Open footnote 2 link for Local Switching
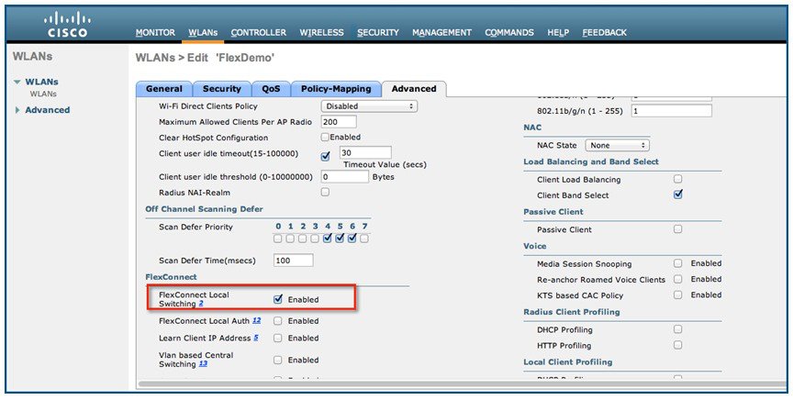 (201, 304)
